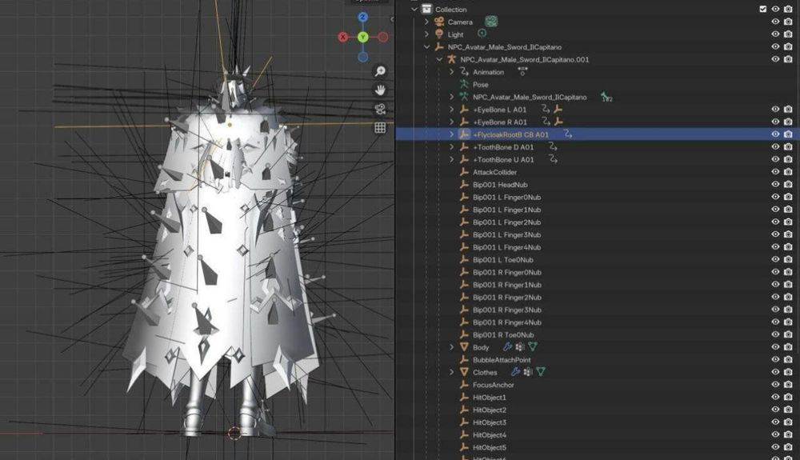Viewport: 800px width, 460px height.
Task: Expand the +ToothBone D A01 item
Action: (x=451, y=147)
